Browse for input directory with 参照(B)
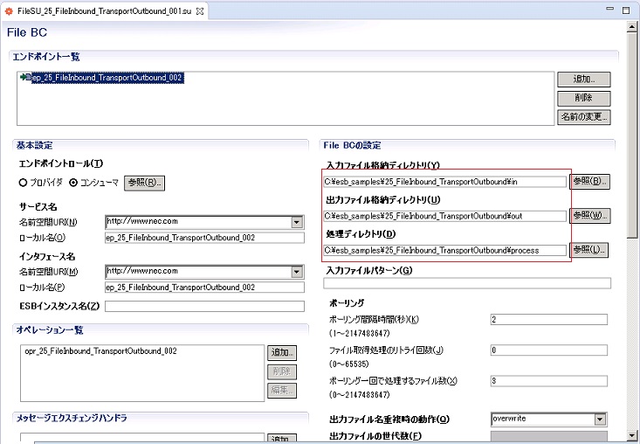 [589, 182]
